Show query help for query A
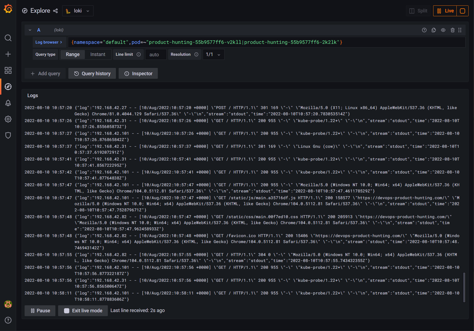 424,30
